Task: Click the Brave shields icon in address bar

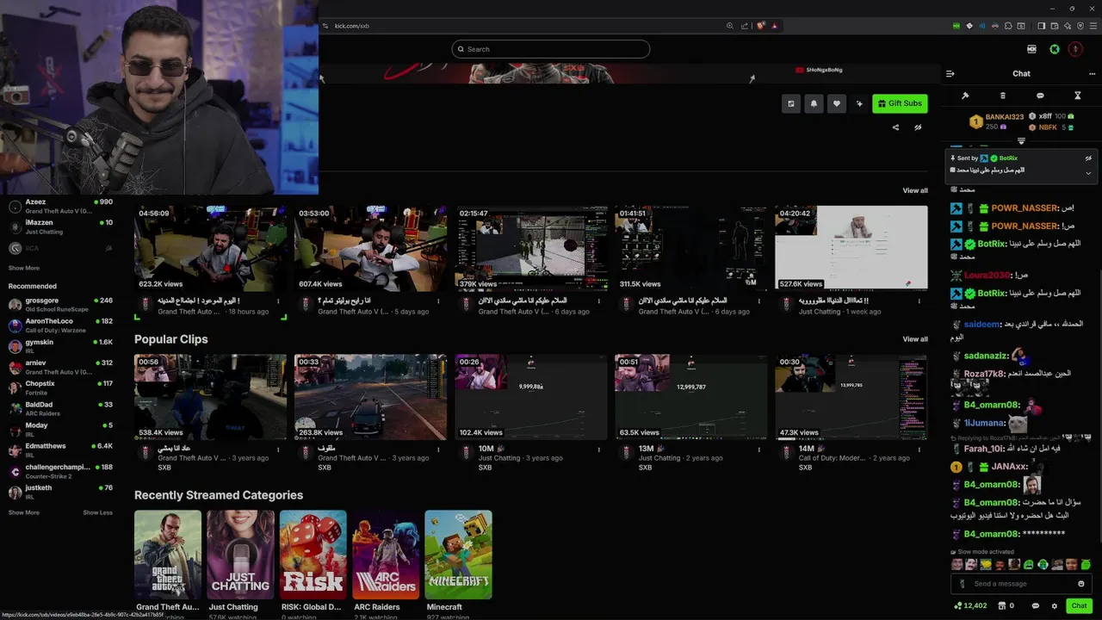Action: coord(761,26)
